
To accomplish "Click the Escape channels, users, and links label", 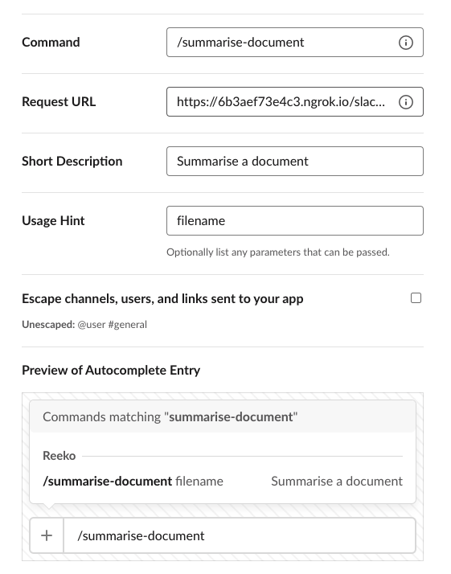I will (x=162, y=299).
